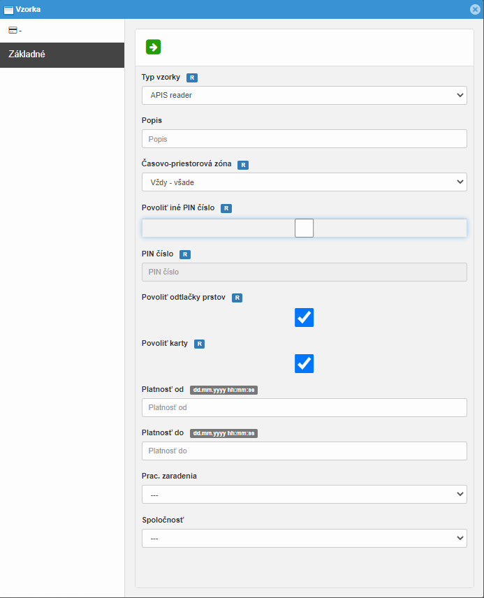Click the Popis label text

152,120
